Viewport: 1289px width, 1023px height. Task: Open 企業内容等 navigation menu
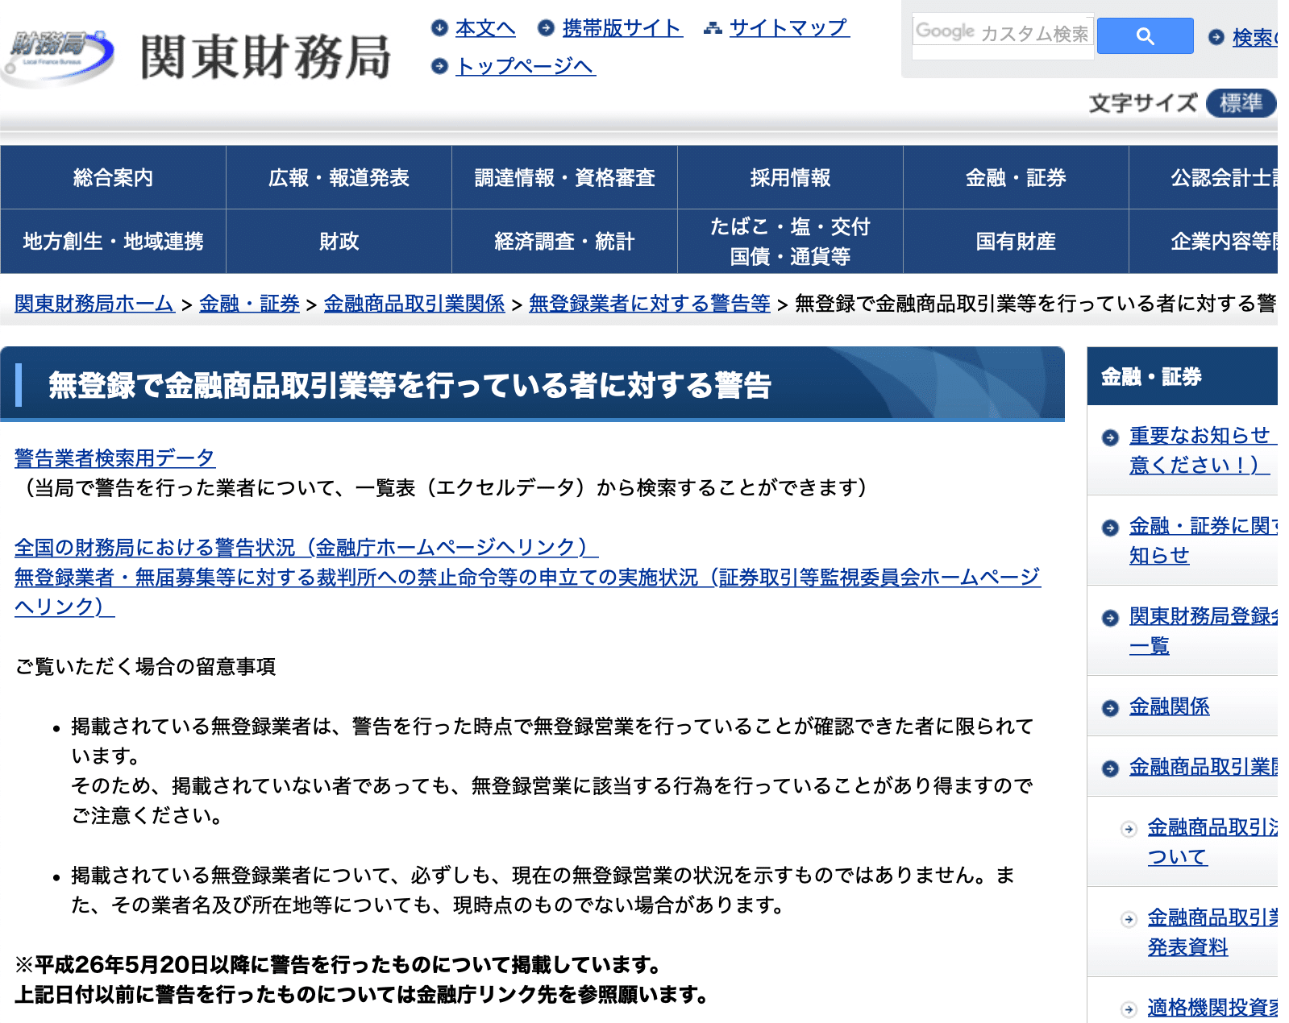click(1204, 242)
